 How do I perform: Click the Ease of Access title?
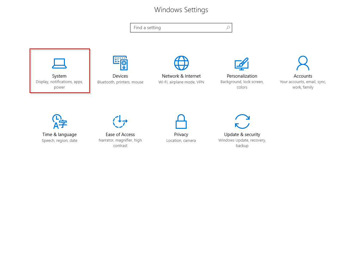coord(120,135)
